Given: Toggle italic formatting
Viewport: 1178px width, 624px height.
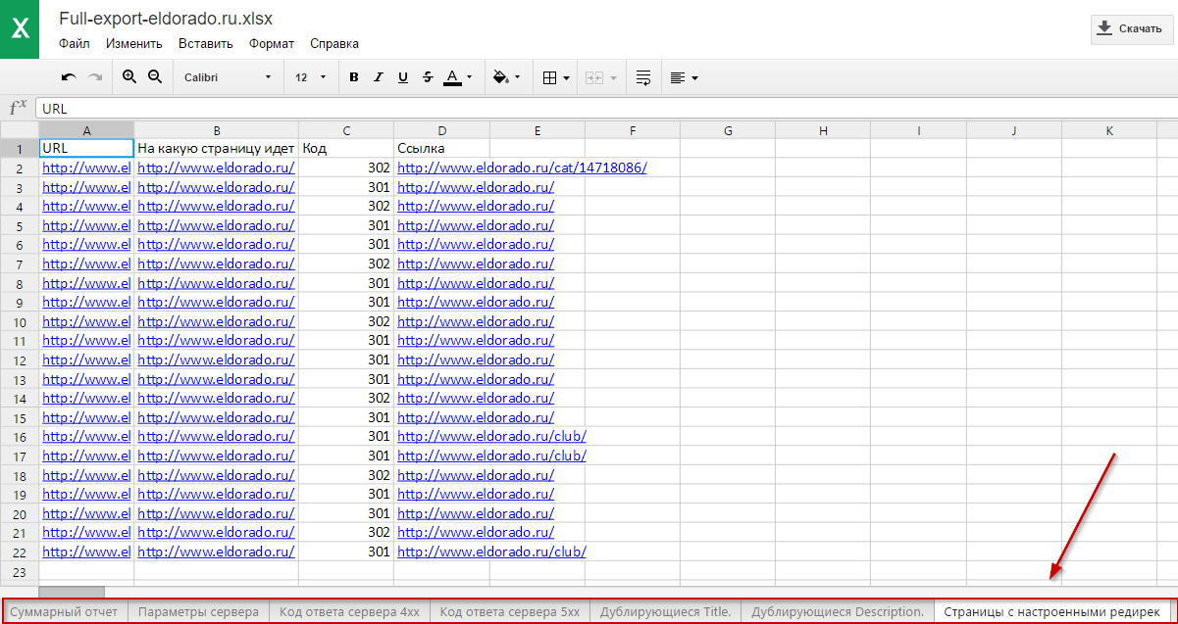Looking at the screenshot, I should click(x=379, y=77).
